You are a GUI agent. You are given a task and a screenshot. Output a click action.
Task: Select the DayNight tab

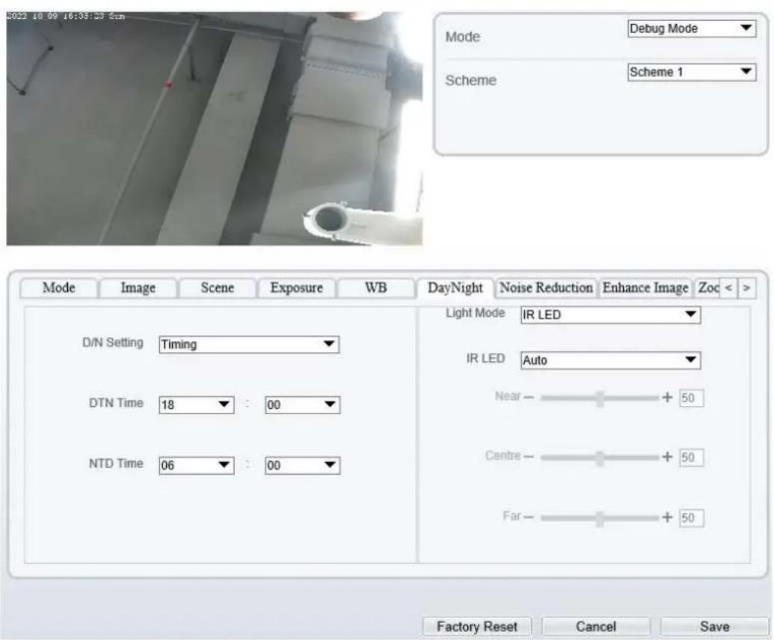pyautogui.click(x=455, y=288)
